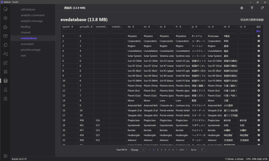Select the analytics.command table
The image size is (269, 161).
click(32, 15)
